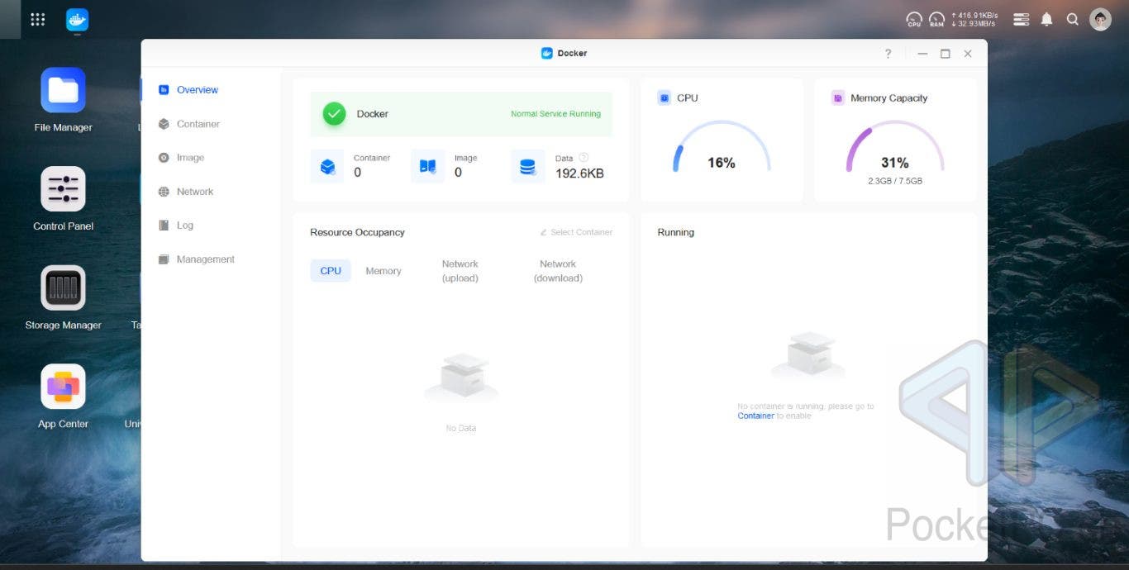Click the green Docker status checkmark icon
This screenshot has width=1129, height=570.
pos(334,114)
